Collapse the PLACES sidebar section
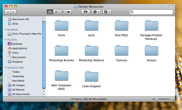 5,40
